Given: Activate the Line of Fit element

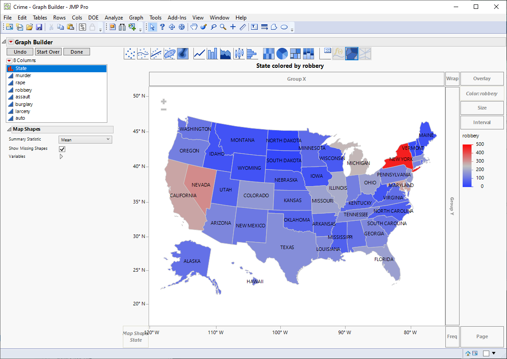Looking at the screenshot, I should 155,53.
